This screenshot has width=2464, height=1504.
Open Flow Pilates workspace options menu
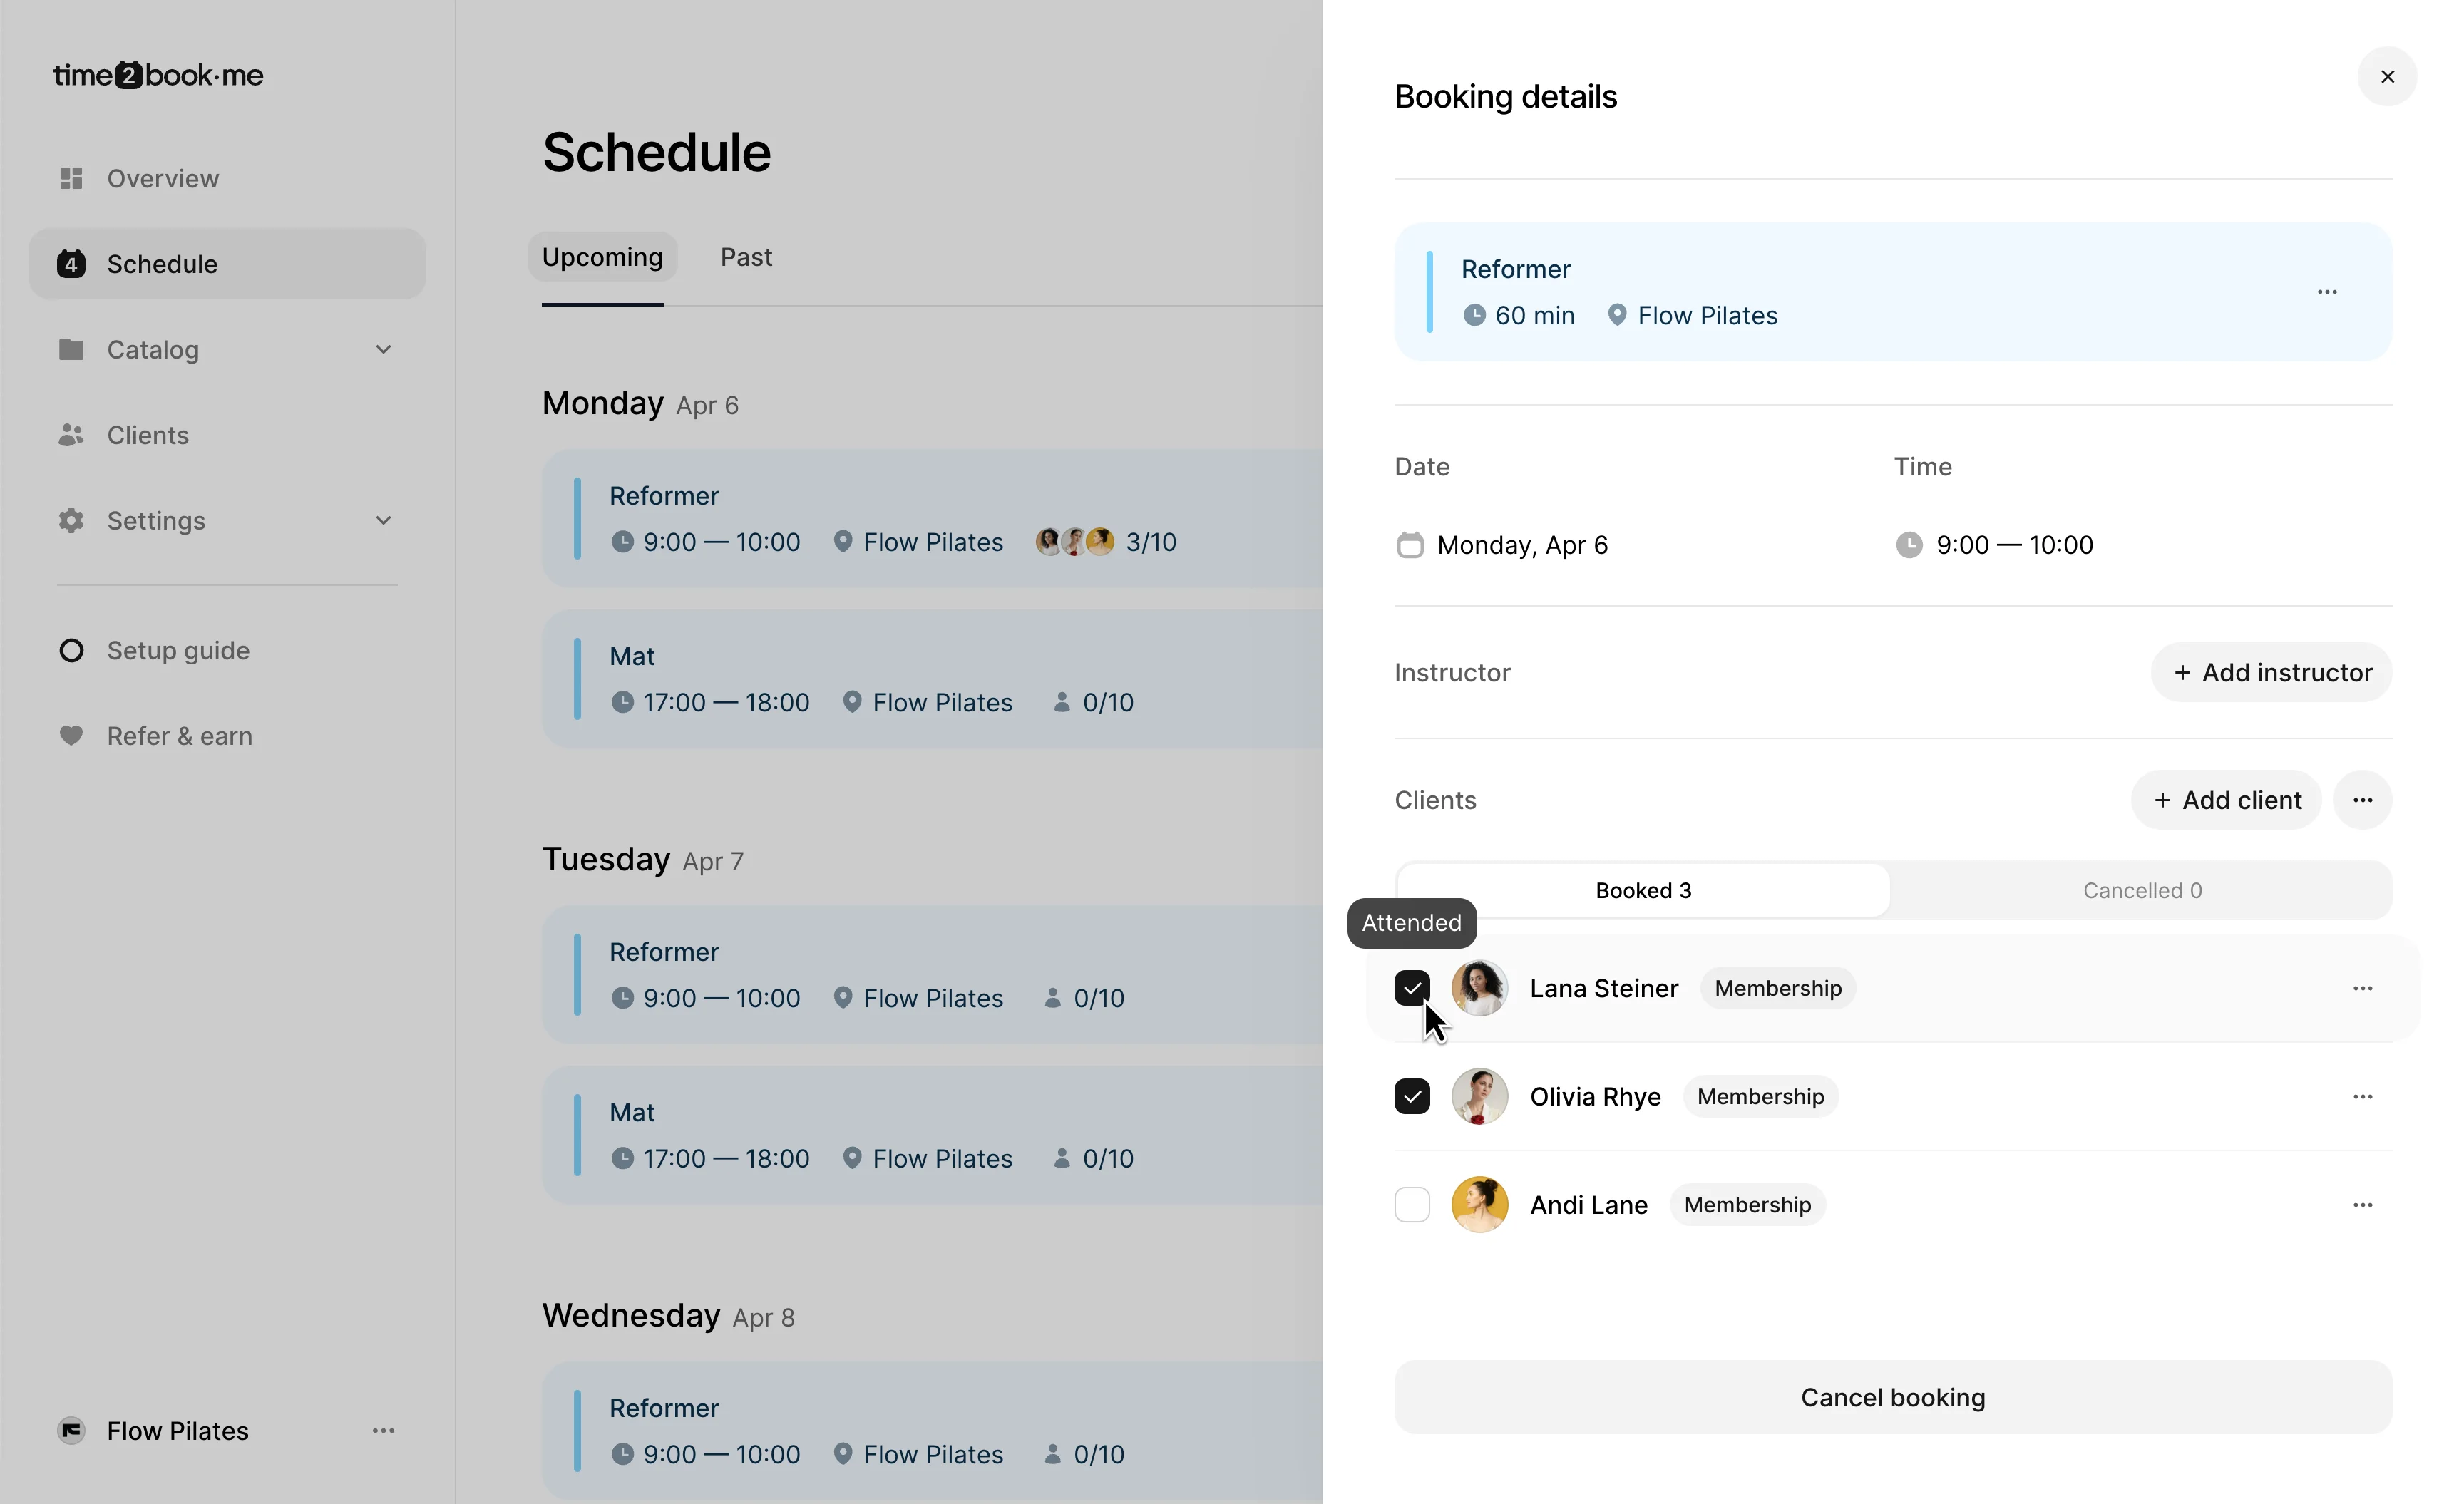(x=383, y=1431)
